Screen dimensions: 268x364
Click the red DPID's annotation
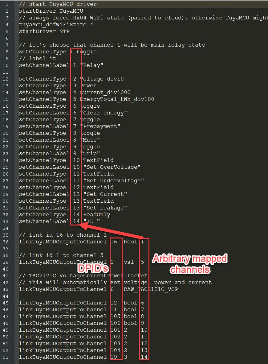tap(93, 268)
